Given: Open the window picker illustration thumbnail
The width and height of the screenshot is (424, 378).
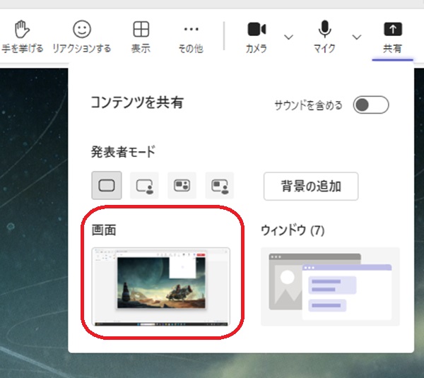Looking at the screenshot, I should [x=330, y=286].
